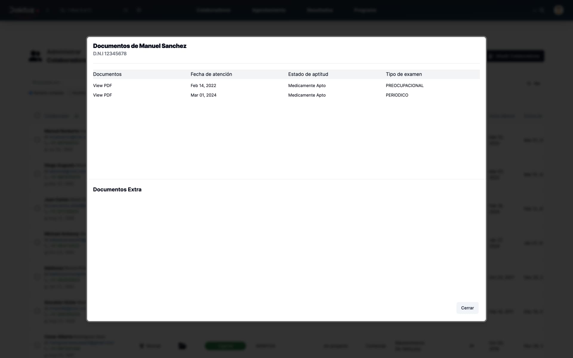Open View PDF for Feb 14, 2022 exam
Viewport: 573px width, 358px height.
102,86
